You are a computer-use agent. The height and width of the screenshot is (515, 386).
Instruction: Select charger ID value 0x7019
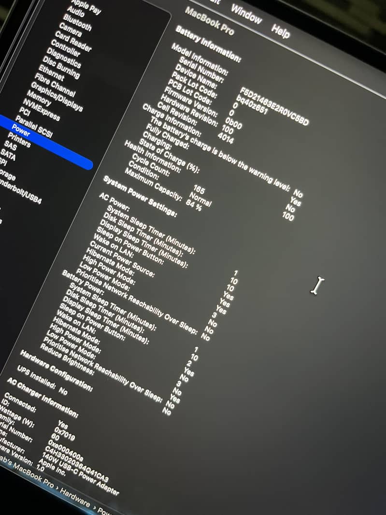pyautogui.click(x=65, y=434)
